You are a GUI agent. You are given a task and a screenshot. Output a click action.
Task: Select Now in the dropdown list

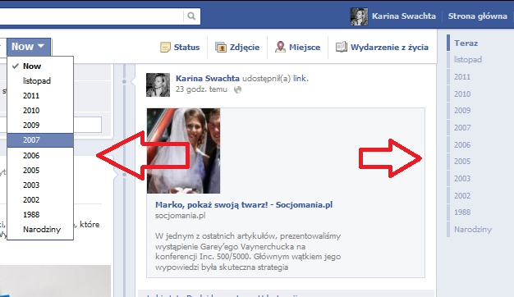pyautogui.click(x=40, y=66)
